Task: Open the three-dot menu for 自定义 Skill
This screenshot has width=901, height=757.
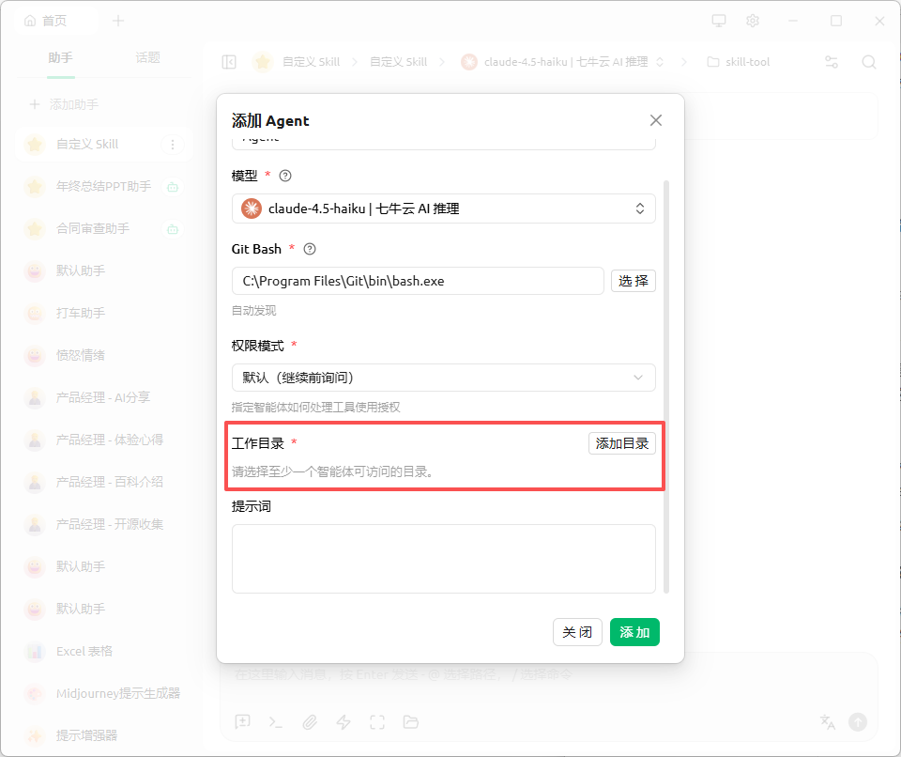Action: 172,145
